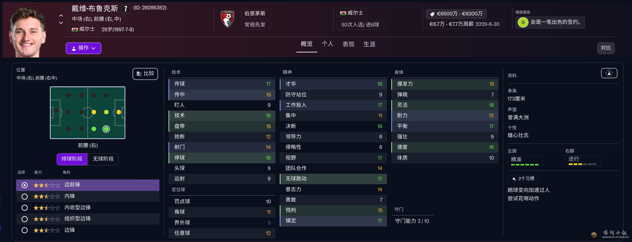Select the highlighted 前腰(右) position dot on pitch
Viewport: 632px width, 242px height.
pyautogui.click(x=106, y=129)
